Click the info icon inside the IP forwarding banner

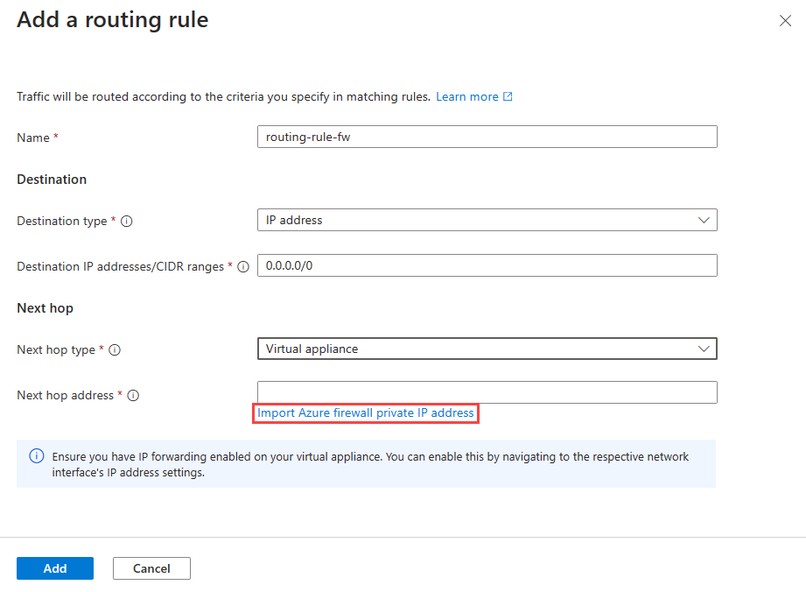coord(35,456)
